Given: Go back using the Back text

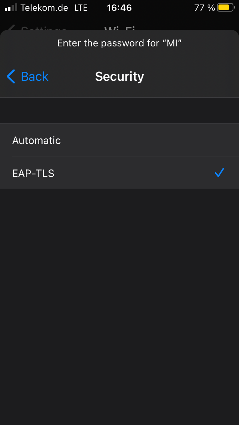Looking at the screenshot, I should pos(34,76).
